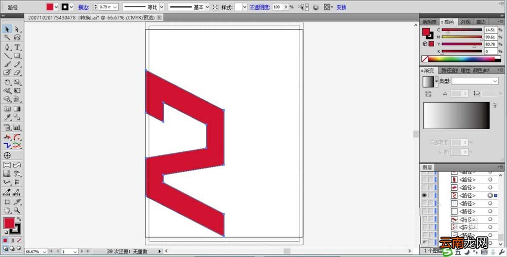Set fill to None in toolbox
This screenshot has width=507, height=257.
click(19, 240)
